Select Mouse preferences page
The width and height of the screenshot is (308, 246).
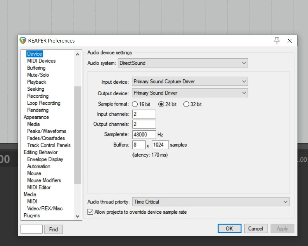[34, 173]
